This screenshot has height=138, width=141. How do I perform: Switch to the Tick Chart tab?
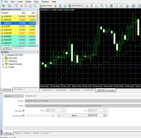point(18,48)
